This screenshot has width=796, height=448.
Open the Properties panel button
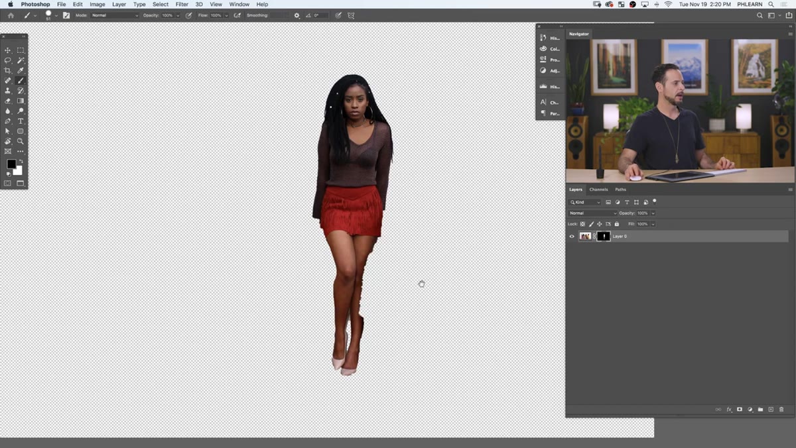pos(551,60)
